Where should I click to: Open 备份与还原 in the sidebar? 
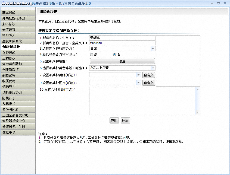pos(18,110)
